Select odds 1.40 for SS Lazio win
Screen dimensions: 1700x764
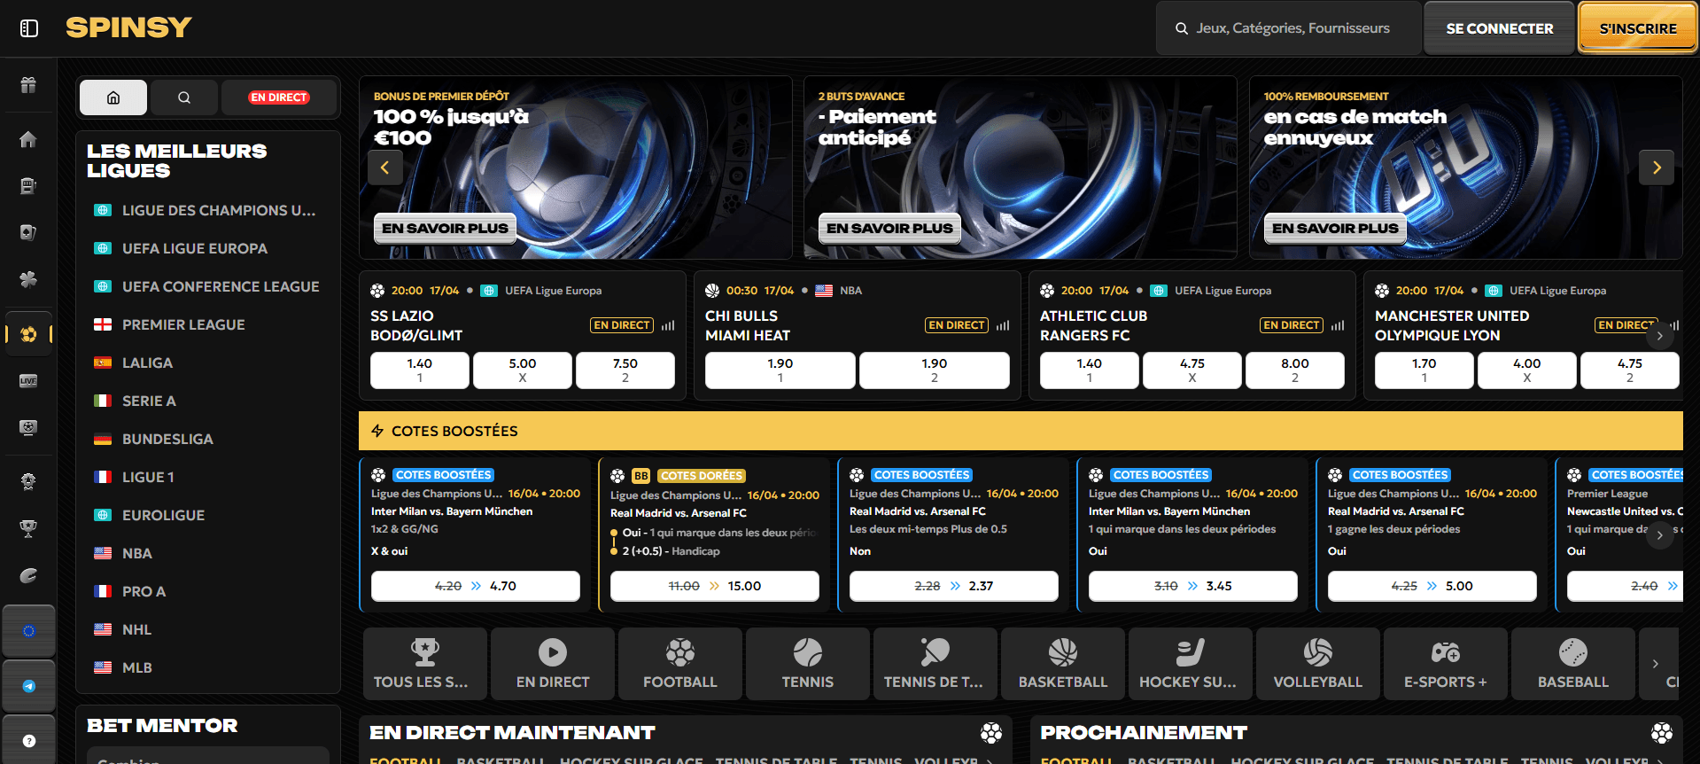[x=419, y=370]
